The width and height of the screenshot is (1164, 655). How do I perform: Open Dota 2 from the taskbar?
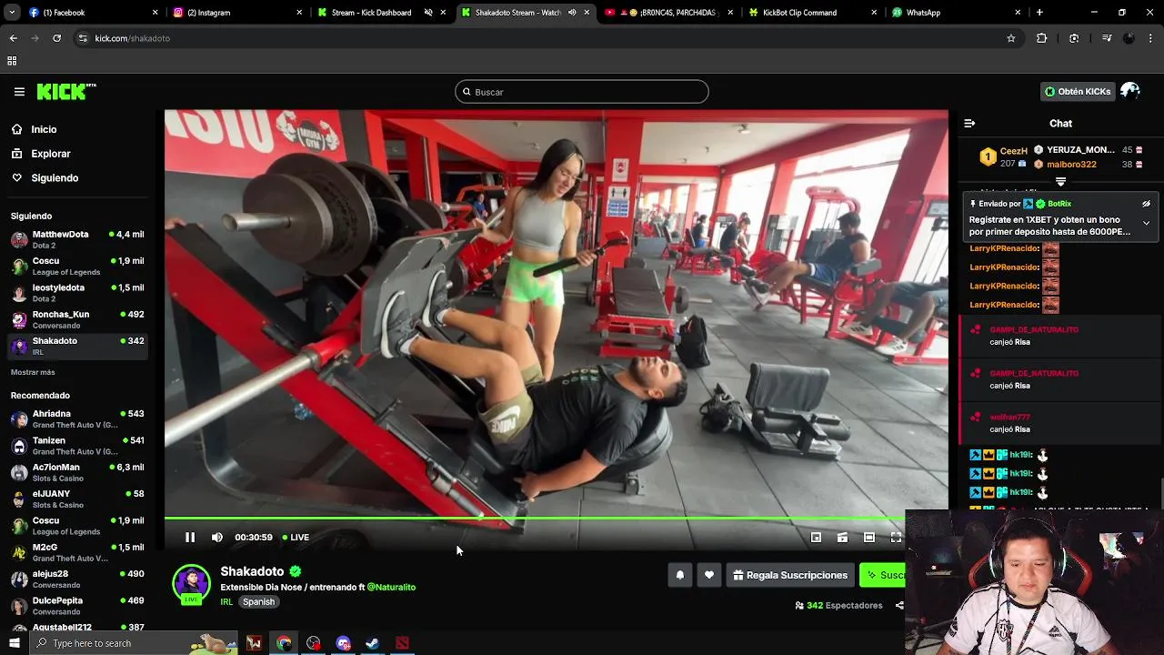(402, 643)
